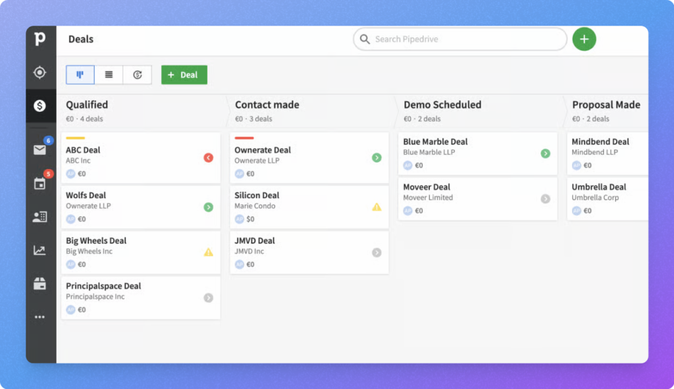Click owner avatar on Umbrella Deal card
The height and width of the screenshot is (389, 674).
click(x=577, y=211)
